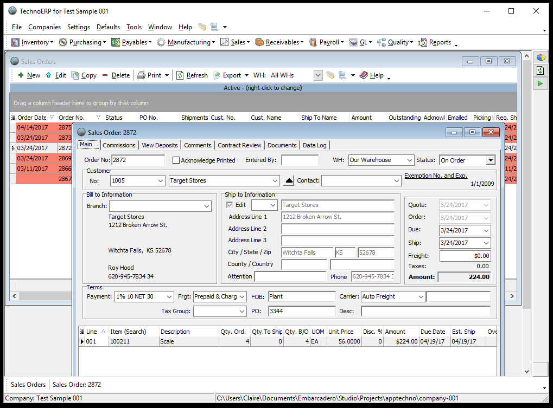The image size is (553, 408).
Task: Open the Payroll module menu
Action: (x=326, y=42)
